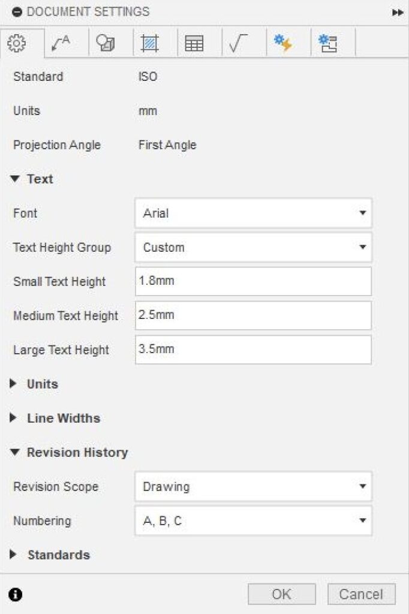
Task: Open the Revision Scope dropdown
Action: tap(253, 486)
